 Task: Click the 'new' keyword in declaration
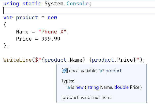(x=52, y=18)
